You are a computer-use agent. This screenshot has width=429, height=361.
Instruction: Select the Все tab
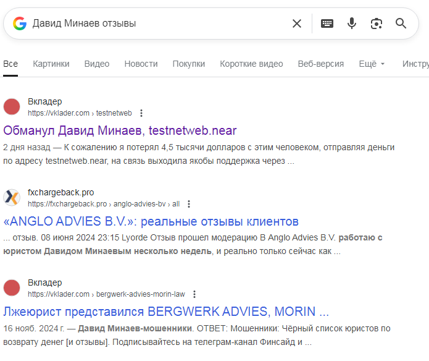(10, 64)
